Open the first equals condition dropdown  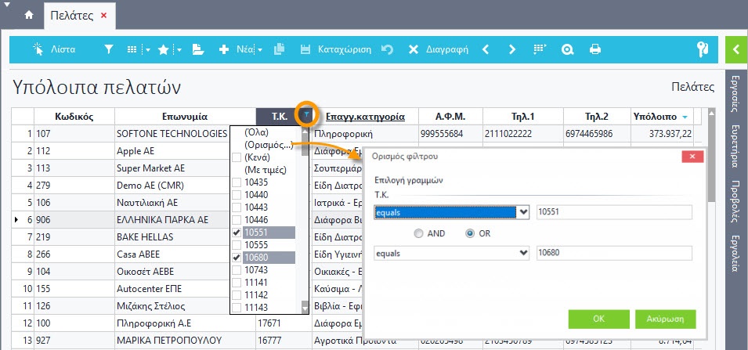pyautogui.click(x=522, y=212)
